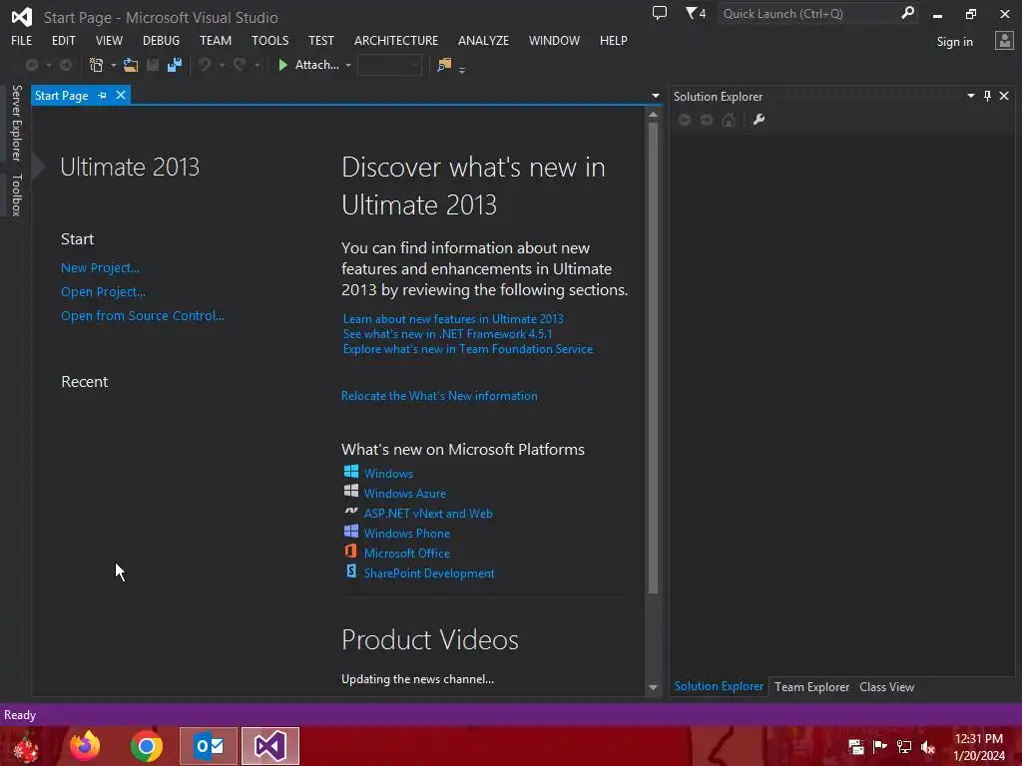
Task: Open the empty solution configurations combo box
Action: pyautogui.click(x=390, y=65)
